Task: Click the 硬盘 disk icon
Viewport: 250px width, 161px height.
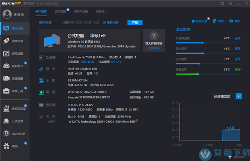Action: (41, 92)
